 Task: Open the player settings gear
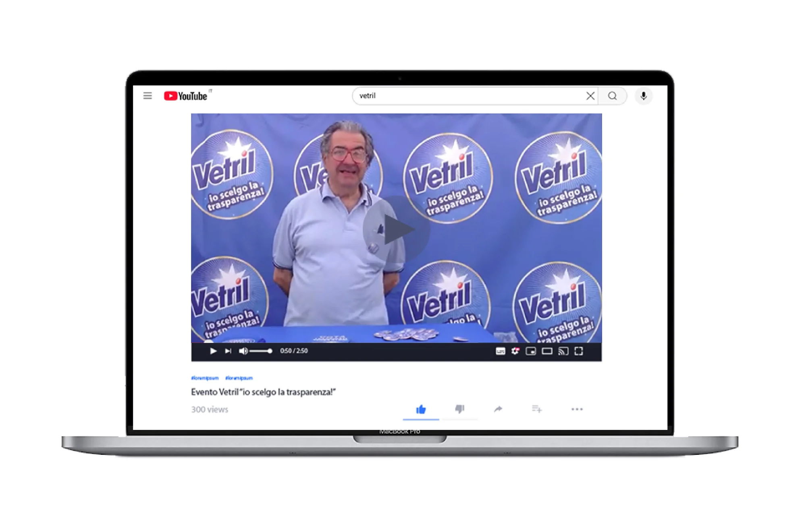[x=515, y=351]
